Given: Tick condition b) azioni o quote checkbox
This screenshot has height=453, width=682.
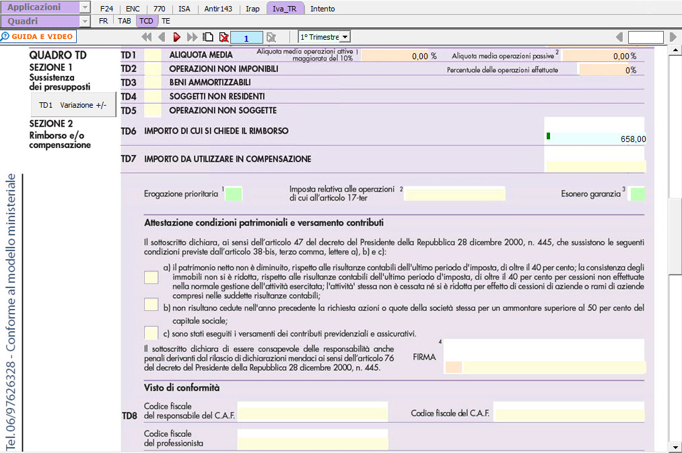Looking at the screenshot, I should coord(151,304).
